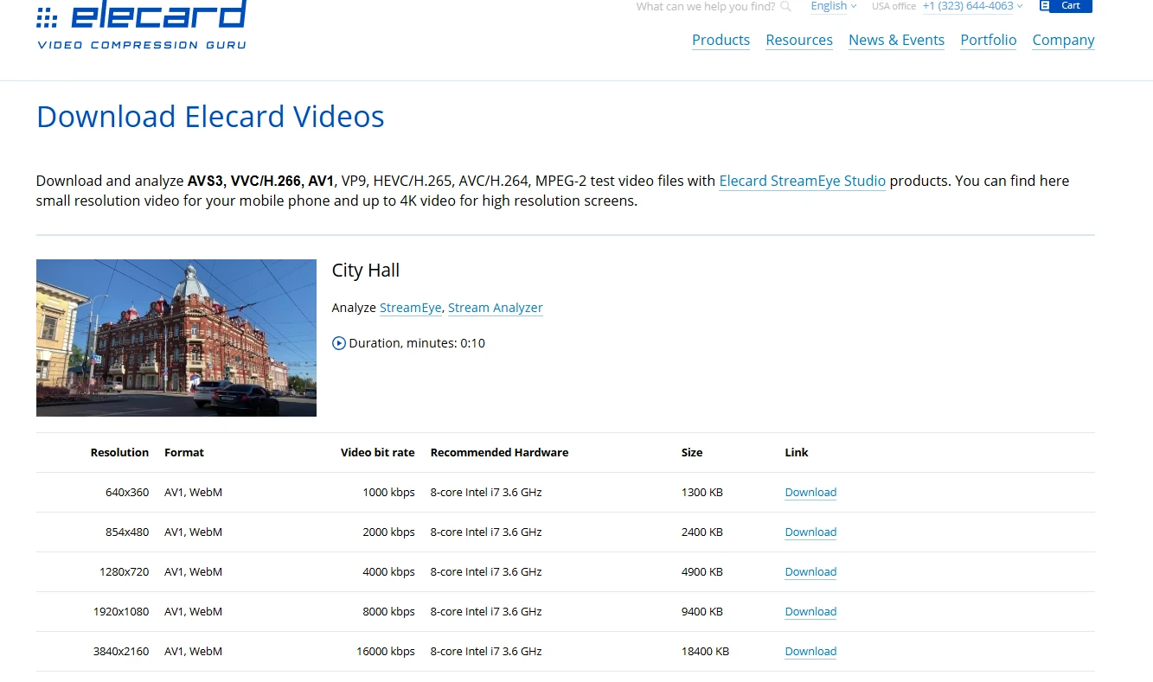Click the 640x360 resolution cell
The height and width of the screenshot is (682, 1153).
127,493
